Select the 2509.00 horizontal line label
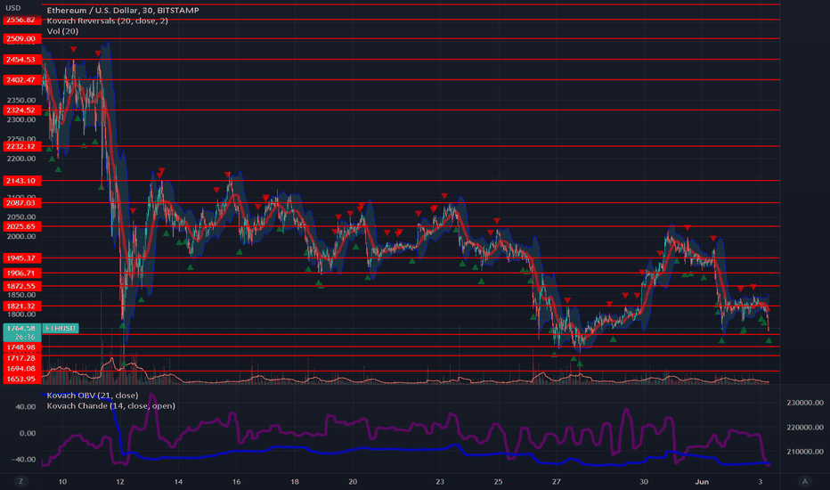Screen dimensions: 830x490 point(21,38)
